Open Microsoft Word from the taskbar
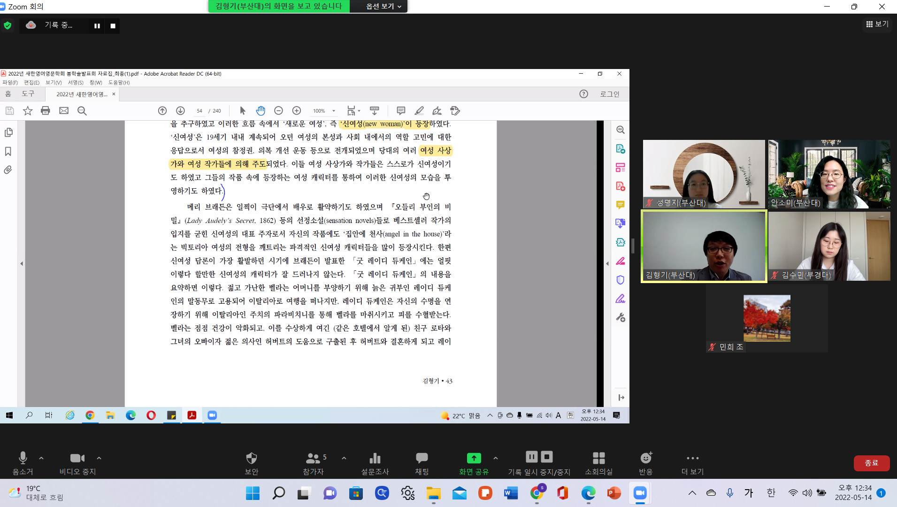 [511, 493]
